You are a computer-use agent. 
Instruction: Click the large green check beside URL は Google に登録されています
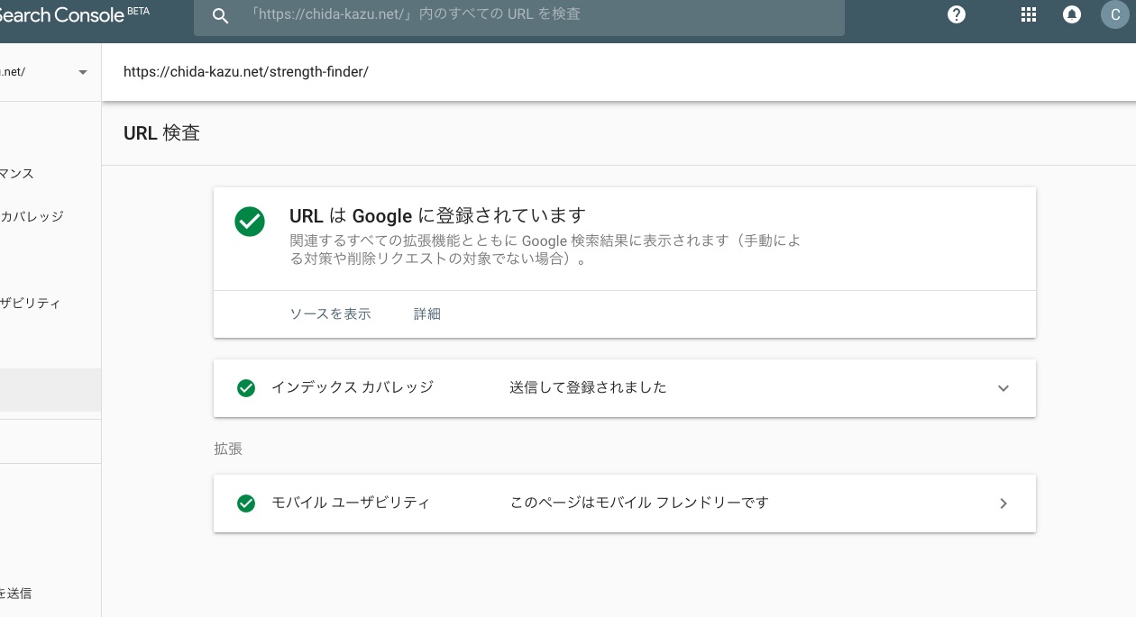click(250, 222)
